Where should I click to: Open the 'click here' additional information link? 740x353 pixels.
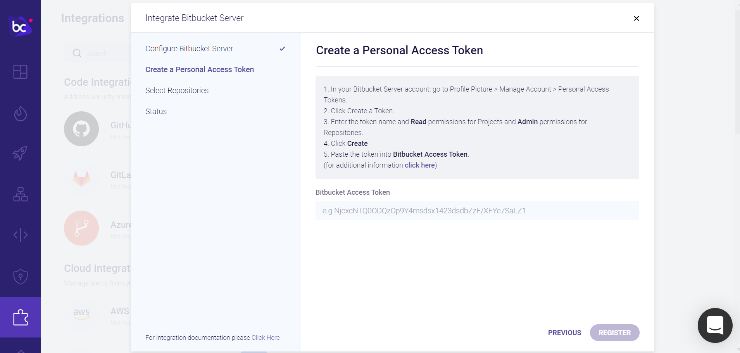pos(420,165)
